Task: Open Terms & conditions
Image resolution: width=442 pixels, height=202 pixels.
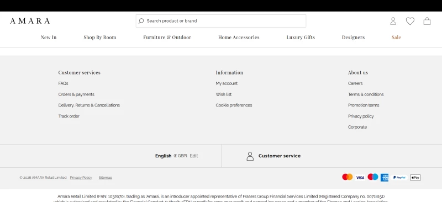Action: [366, 94]
